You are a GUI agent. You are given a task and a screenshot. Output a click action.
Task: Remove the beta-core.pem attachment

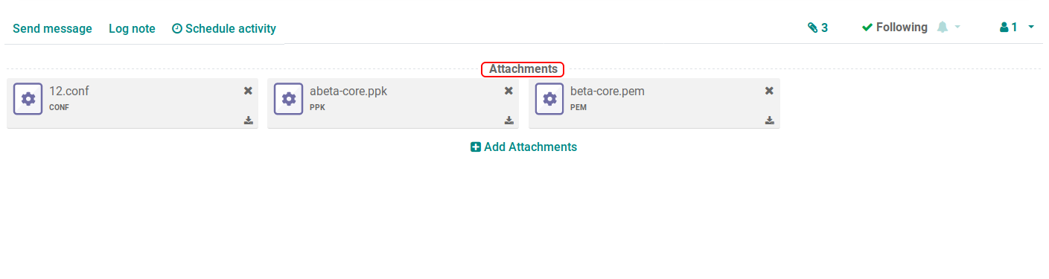point(770,91)
